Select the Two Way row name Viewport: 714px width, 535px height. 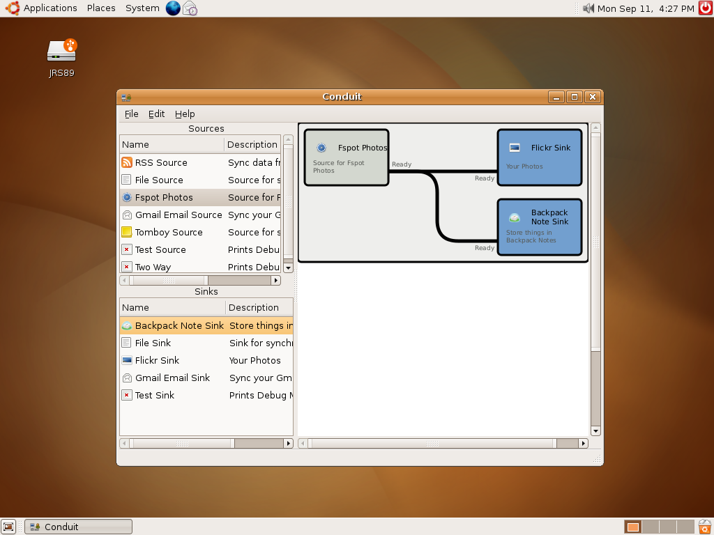(153, 267)
